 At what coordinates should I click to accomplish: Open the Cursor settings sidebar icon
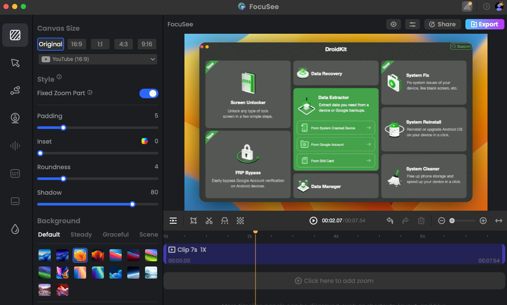pyautogui.click(x=15, y=63)
